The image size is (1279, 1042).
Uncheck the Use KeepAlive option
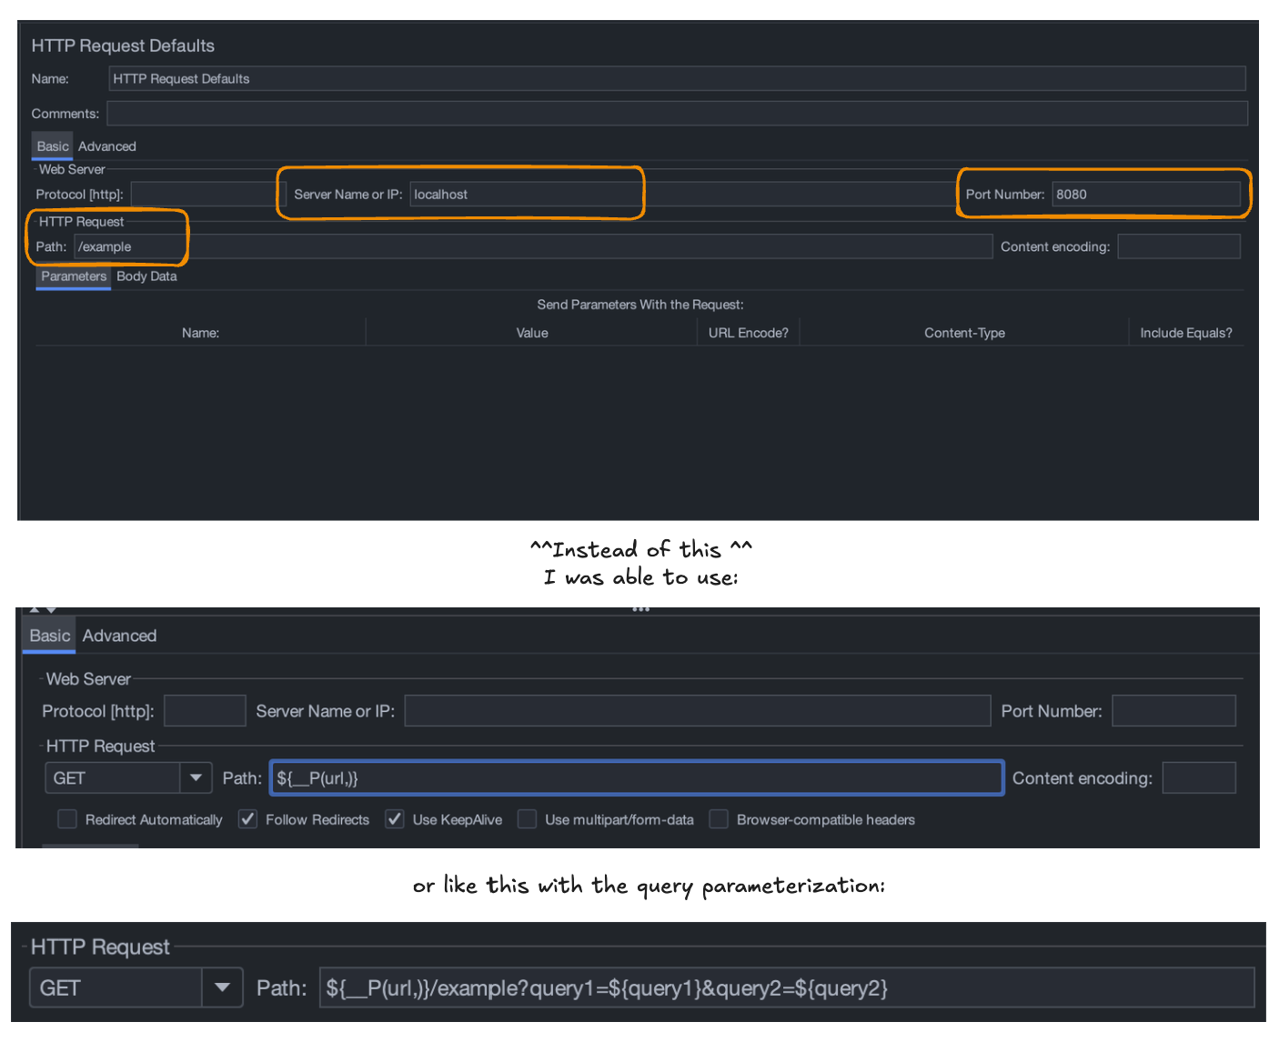(394, 819)
